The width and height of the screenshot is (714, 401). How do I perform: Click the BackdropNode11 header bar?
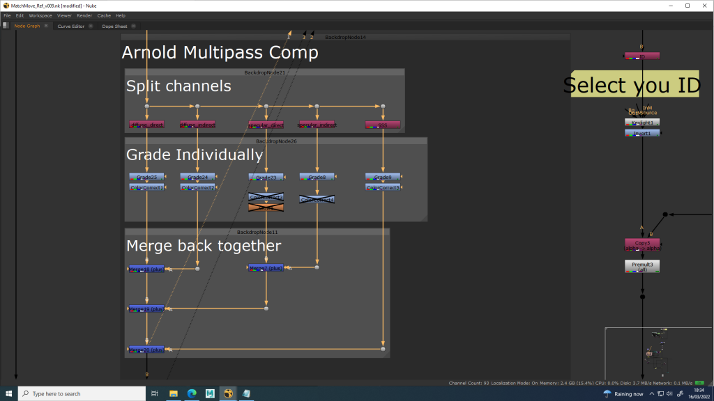coord(257,232)
